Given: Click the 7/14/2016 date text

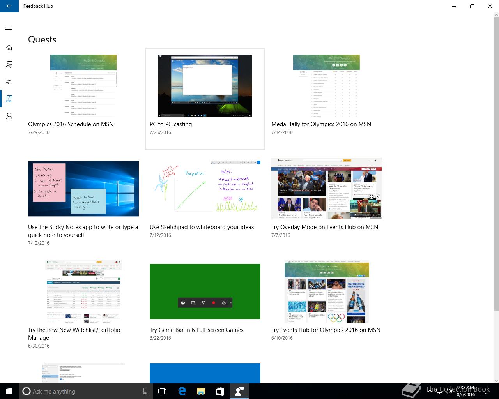Looking at the screenshot, I should (282, 132).
